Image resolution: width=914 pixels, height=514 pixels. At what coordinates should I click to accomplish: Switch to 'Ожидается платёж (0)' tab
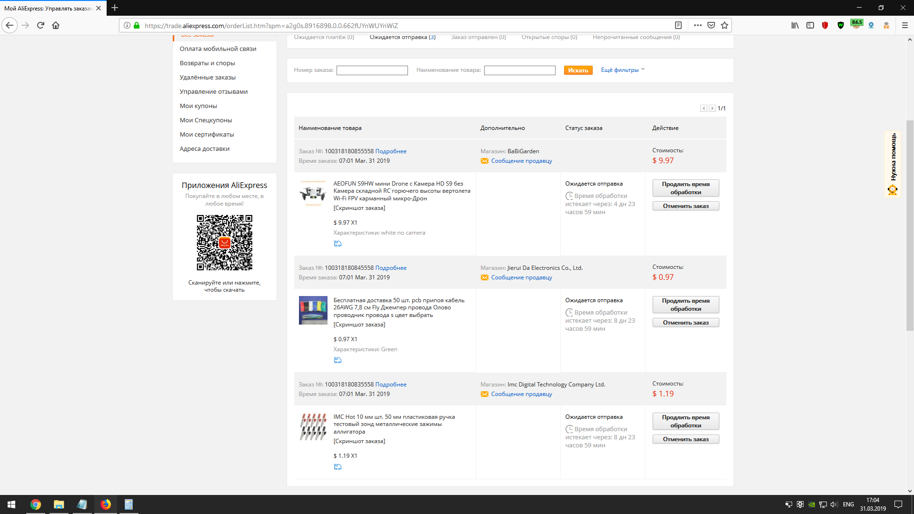pyautogui.click(x=324, y=37)
